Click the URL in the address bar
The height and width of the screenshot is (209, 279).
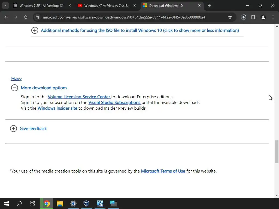[124, 17]
